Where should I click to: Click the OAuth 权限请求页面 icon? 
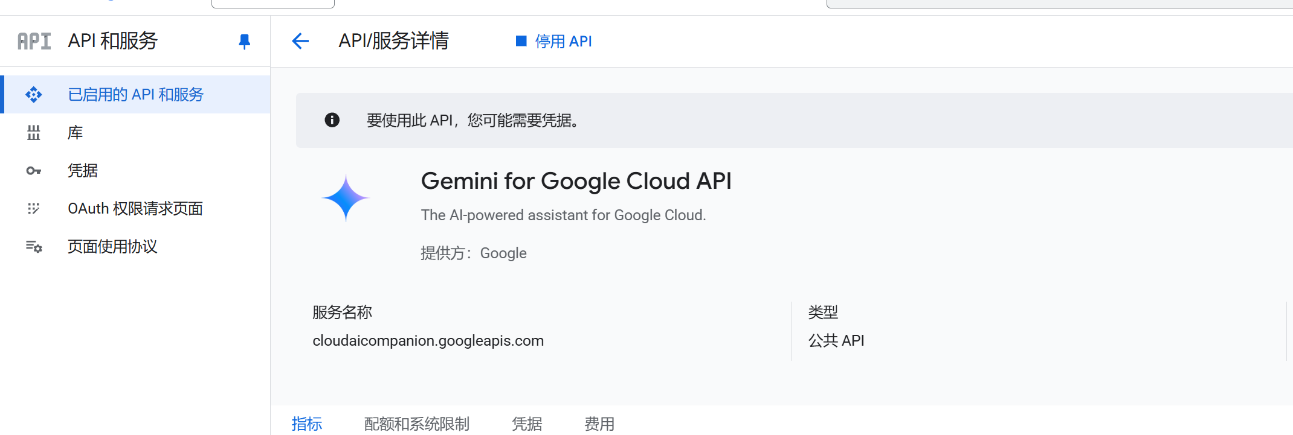[x=34, y=209]
